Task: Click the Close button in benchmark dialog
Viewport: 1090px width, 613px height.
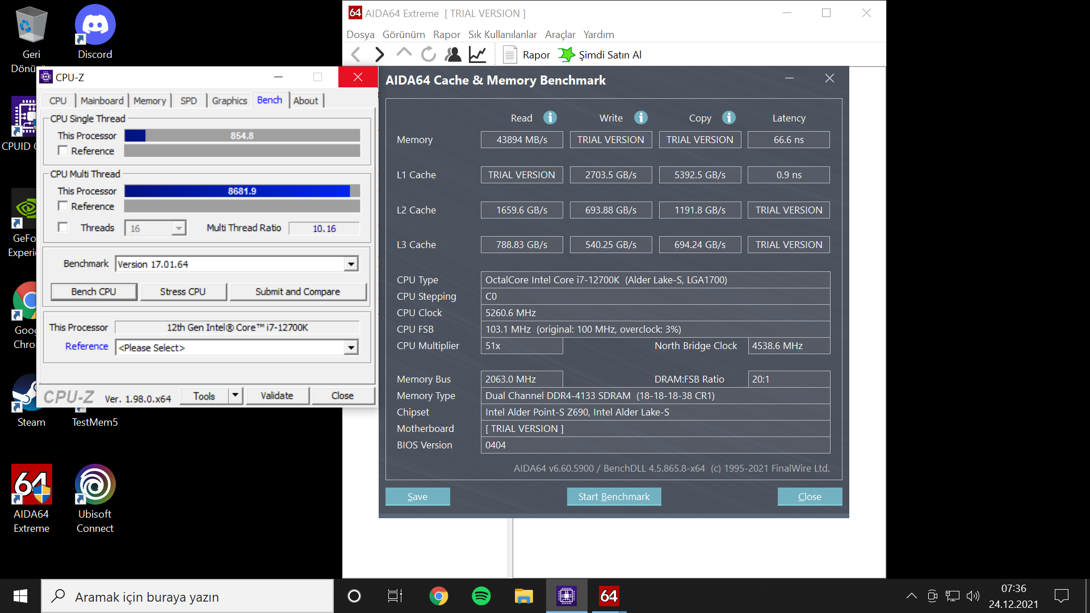Action: [810, 496]
